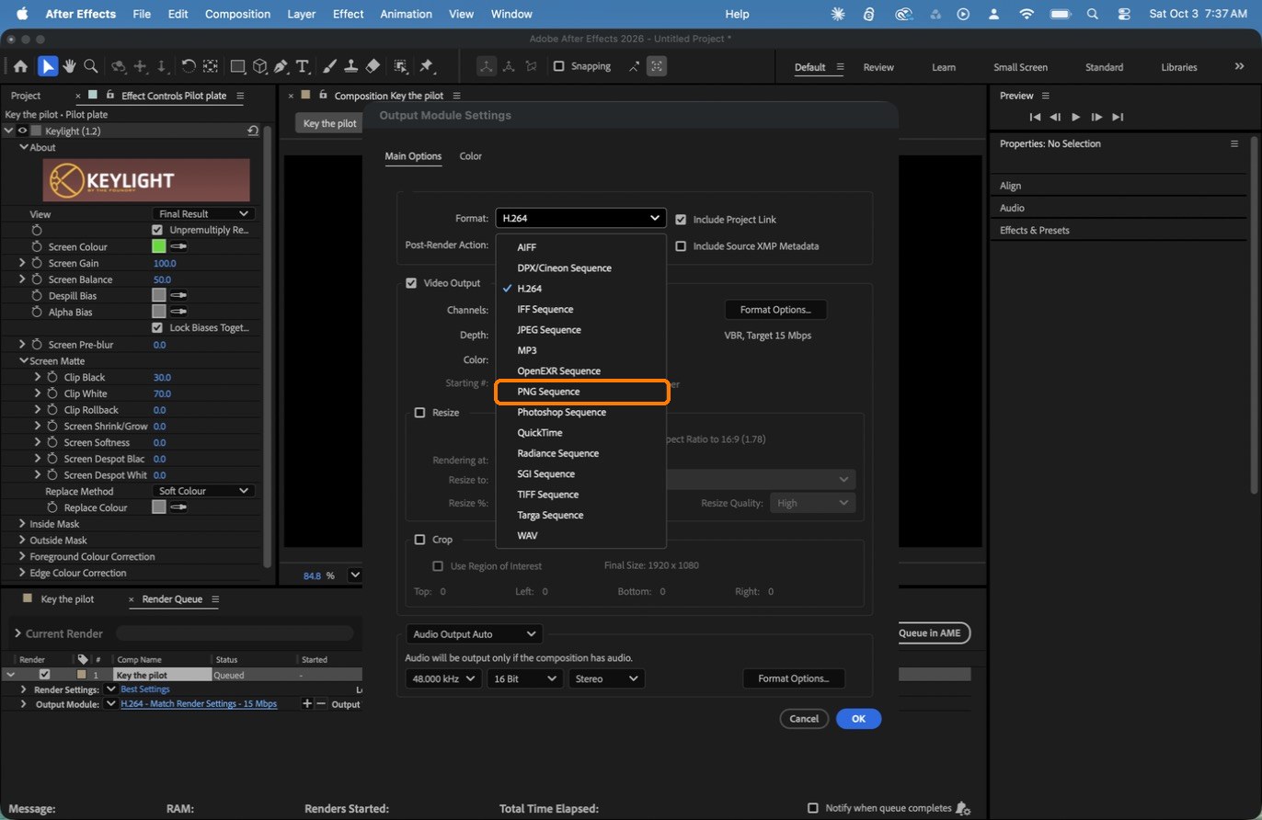Expand the Screen Gain property
1262x820 pixels.
click(22, 263)
